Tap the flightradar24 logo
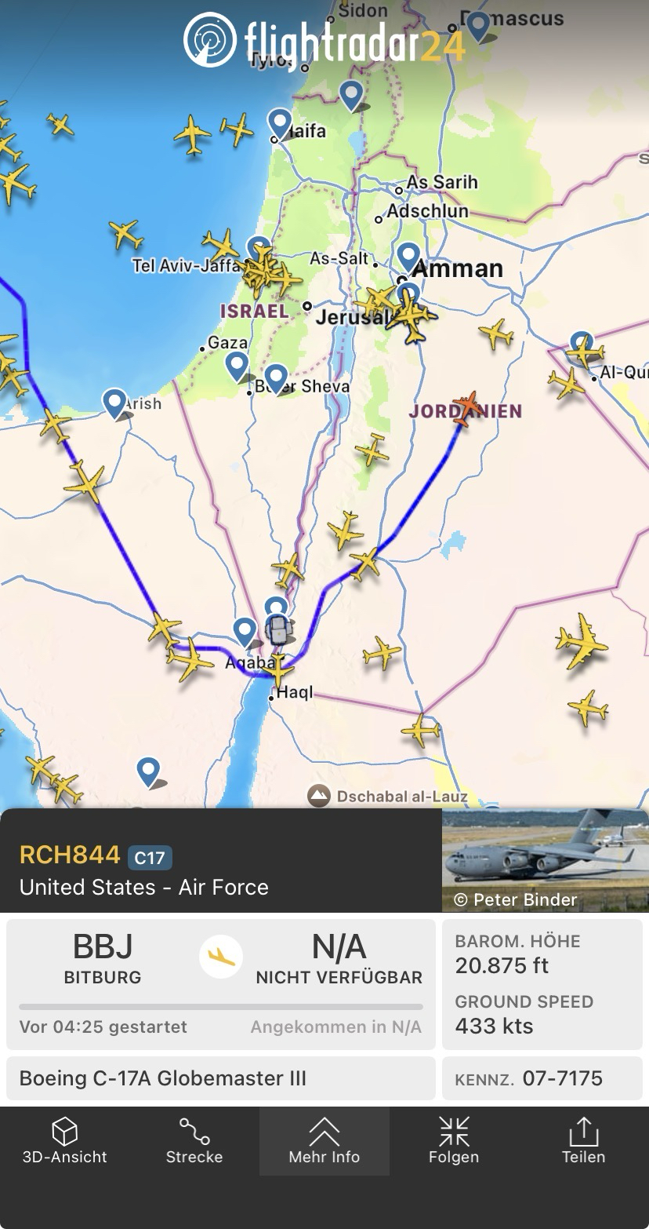Screen dimensions: 649x1229 tap(324, 39)
